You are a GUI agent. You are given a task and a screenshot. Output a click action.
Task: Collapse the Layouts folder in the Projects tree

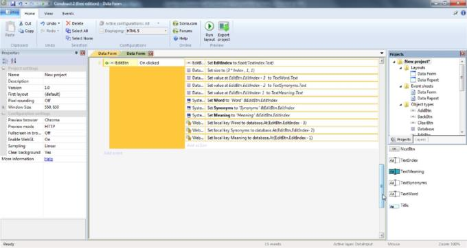[x=400, y=68]
